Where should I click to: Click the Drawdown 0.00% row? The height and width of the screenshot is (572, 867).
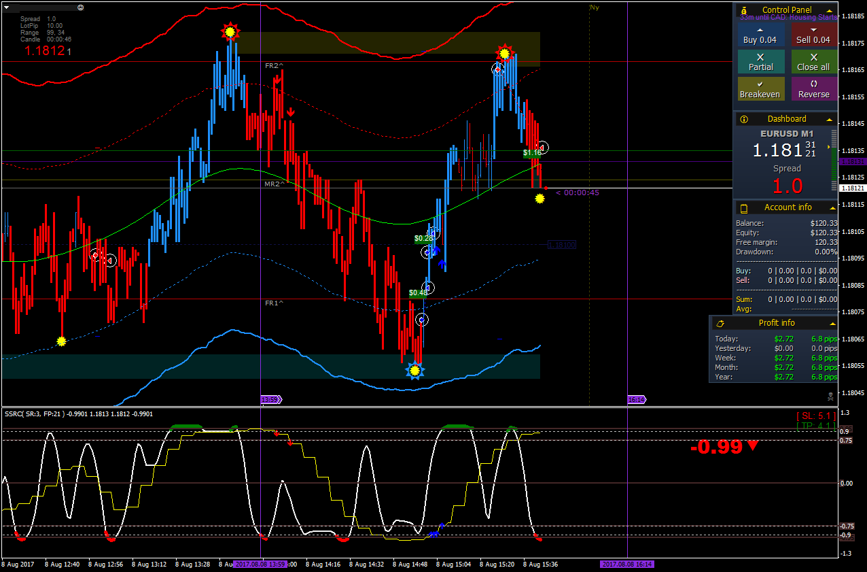click(x=786, y=252)
